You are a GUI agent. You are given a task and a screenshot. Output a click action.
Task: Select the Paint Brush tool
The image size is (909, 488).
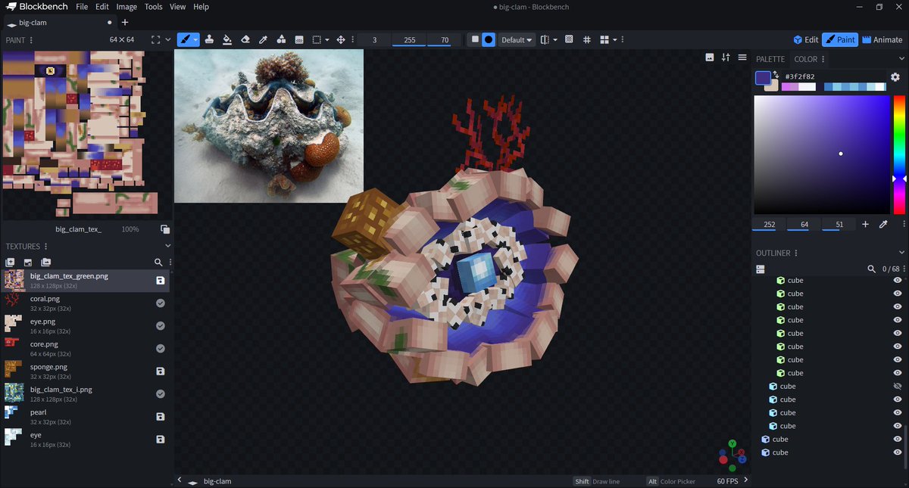point(184,39)
